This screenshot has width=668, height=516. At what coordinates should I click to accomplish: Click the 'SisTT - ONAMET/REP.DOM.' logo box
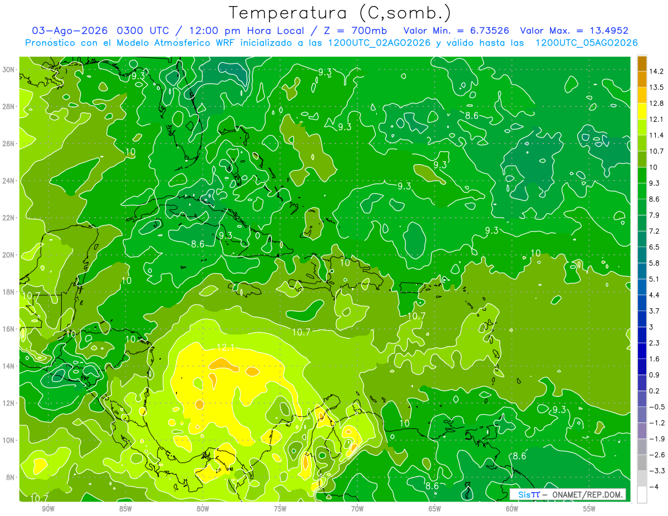click(568, 494)
